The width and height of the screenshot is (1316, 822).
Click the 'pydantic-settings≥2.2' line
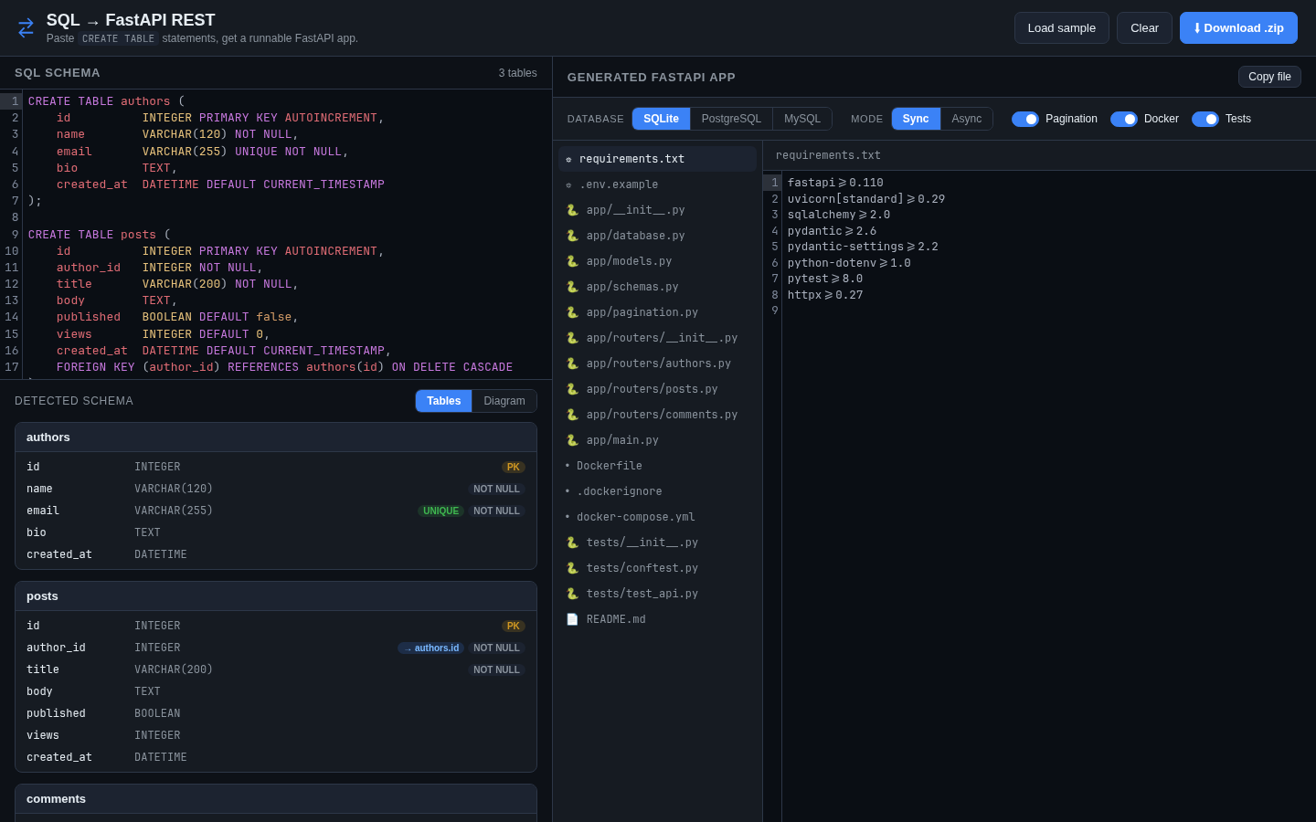pos(863,247)
